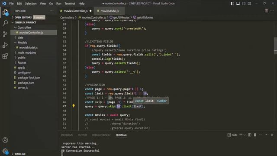Click the 1 unsaved badge
The height and width of the screenshot is (156, 277).
click(39, 17)
